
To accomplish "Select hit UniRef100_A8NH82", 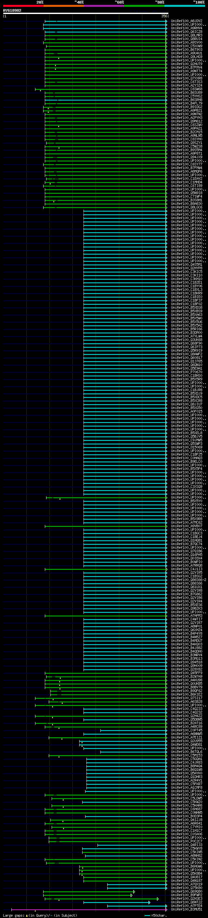I will 187,855.
